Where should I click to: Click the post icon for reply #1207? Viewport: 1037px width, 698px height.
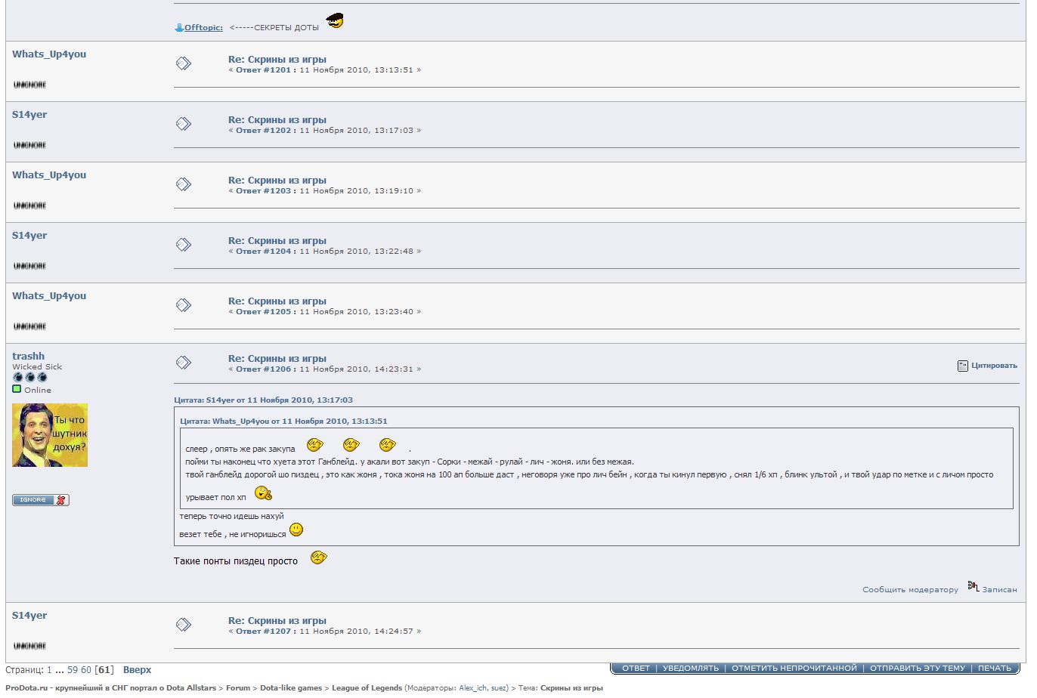[x=183, y=625]
